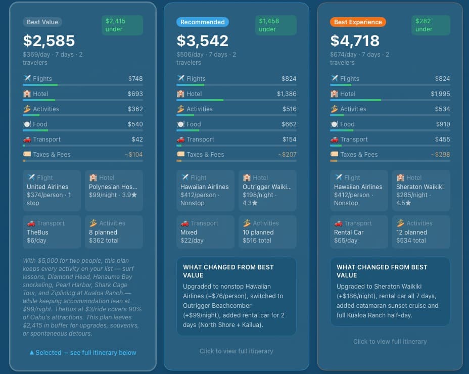Click the Best Value Flights progress bar
This screenshot has height=374, width=469.
coord(82,85)
